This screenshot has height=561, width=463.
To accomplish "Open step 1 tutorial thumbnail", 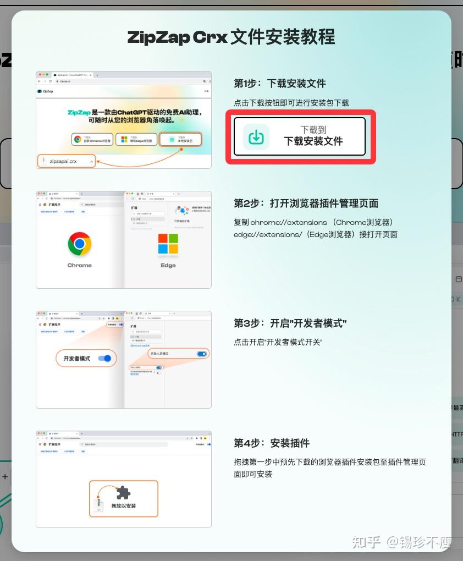I will [x=124, y=120].
